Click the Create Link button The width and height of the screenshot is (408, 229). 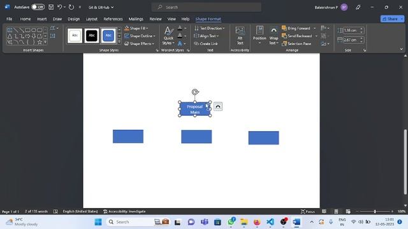206,44
